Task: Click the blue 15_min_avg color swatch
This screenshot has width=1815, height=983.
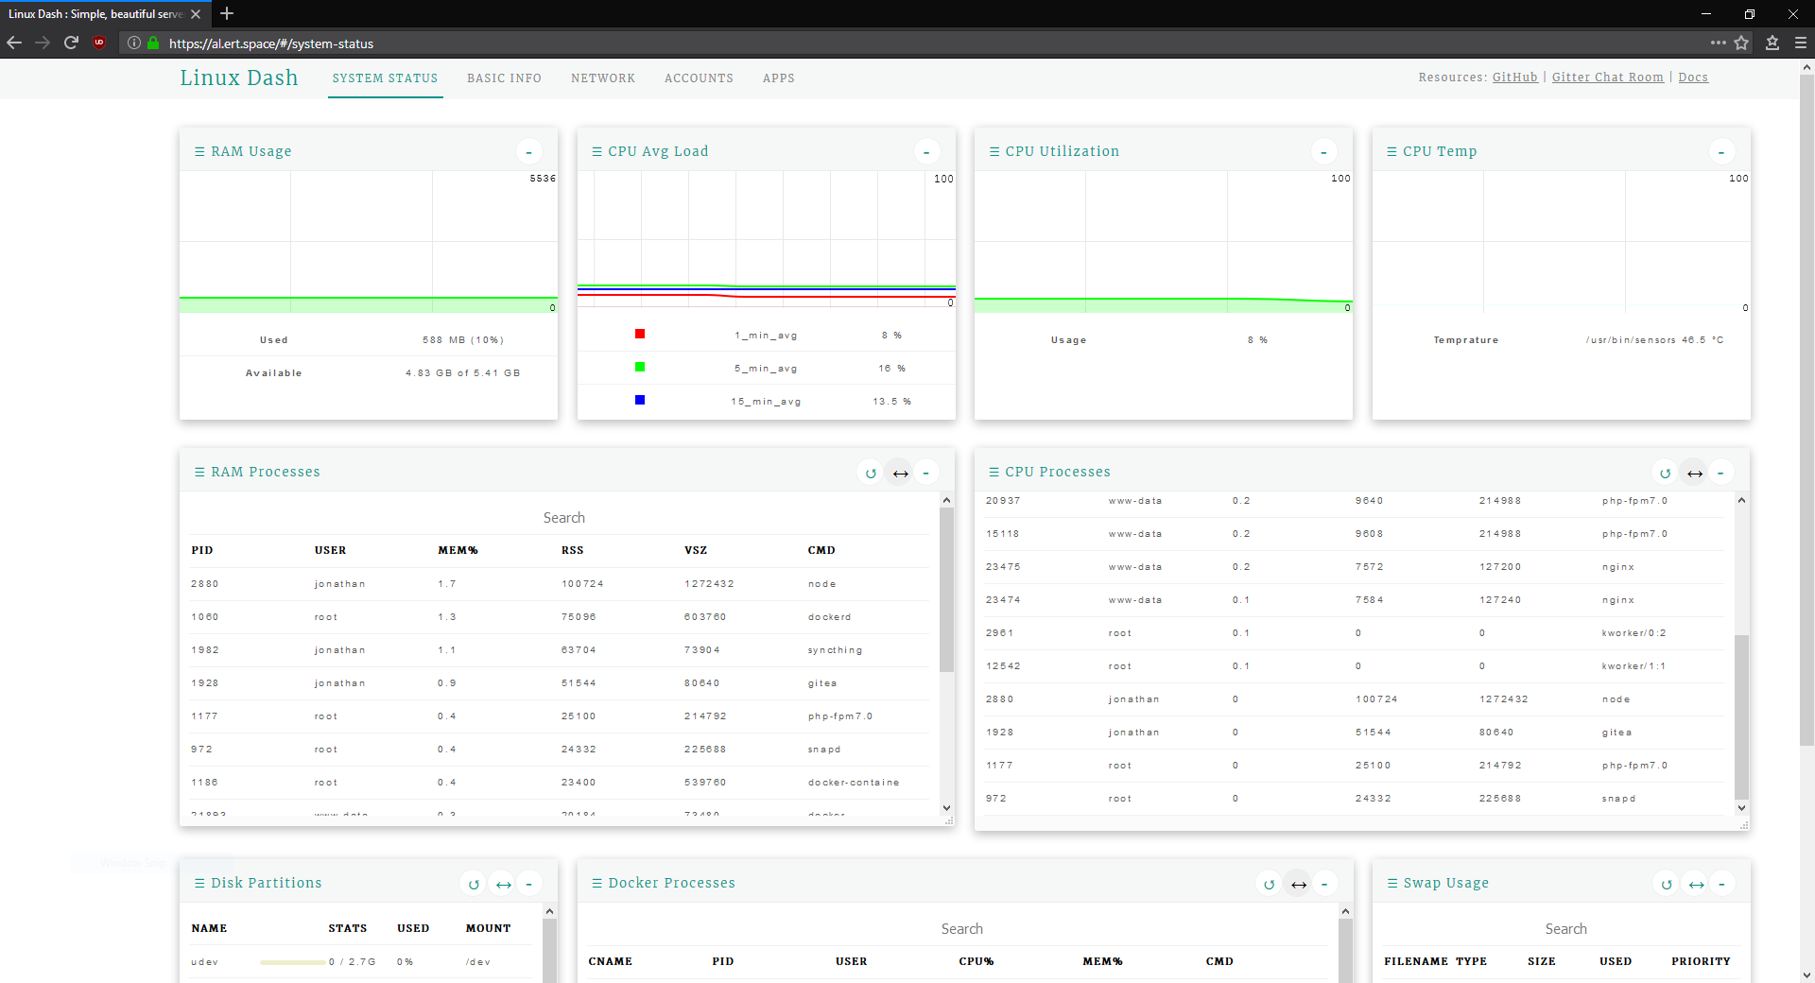Action: point(640,400)
